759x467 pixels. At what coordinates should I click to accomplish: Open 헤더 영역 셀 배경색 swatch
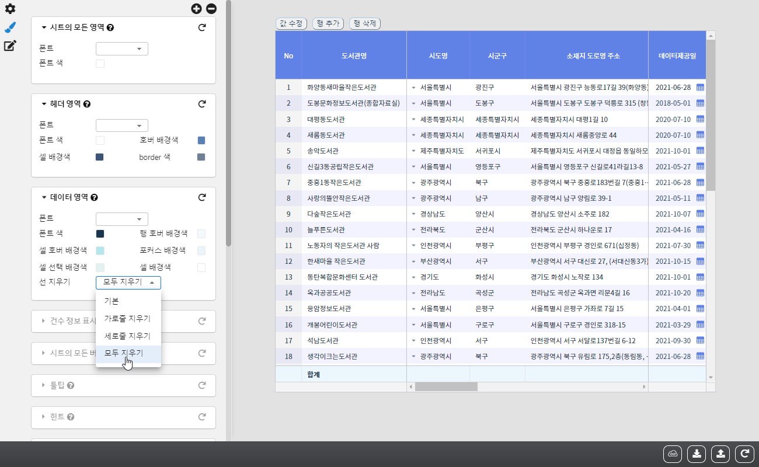click(99, 157)
